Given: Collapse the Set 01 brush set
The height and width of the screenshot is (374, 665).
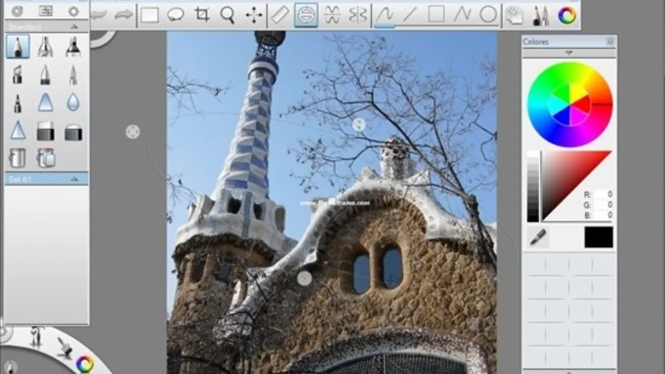Looking at the screenshot, I should [74, 179].
